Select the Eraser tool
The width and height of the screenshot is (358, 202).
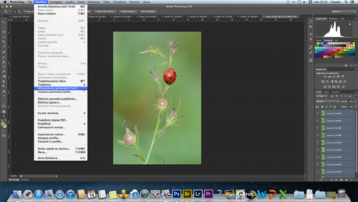[x=4, y=72]
